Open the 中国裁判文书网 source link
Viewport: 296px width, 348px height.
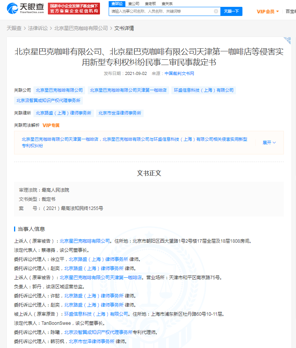pos(179,73)
